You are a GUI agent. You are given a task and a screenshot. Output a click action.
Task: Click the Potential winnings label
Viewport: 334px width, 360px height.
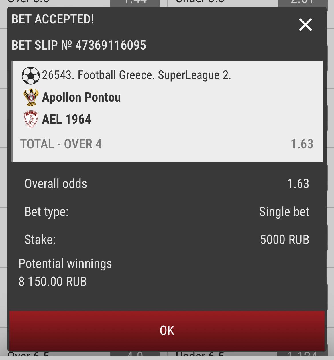(x=65, y=264)
